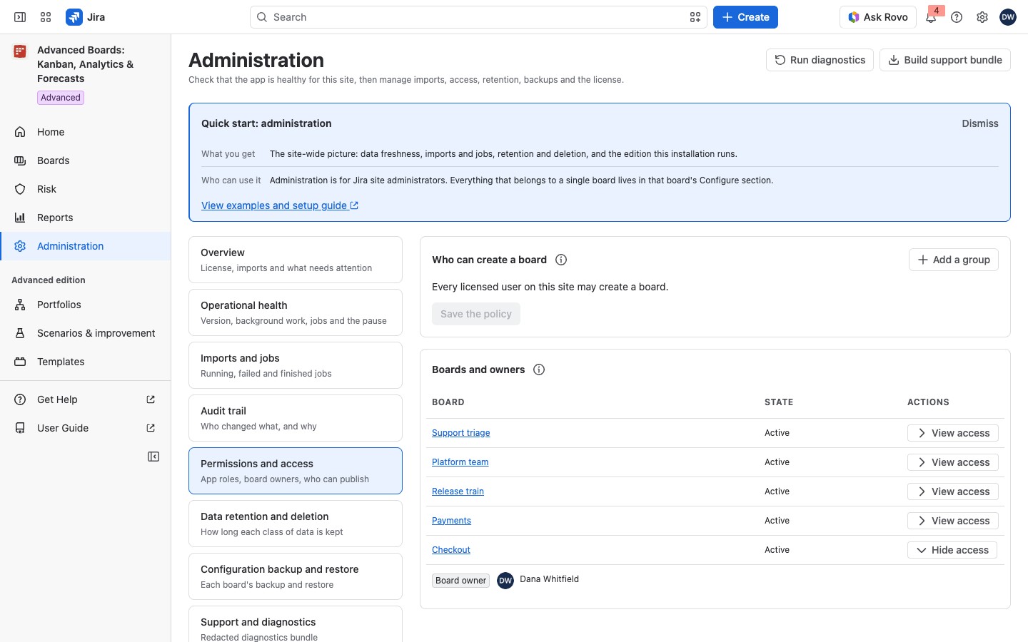Image resolution: width=1028 pixels, height=642 pixels.
Task: Expand View access for Support triage
Action: tap(953, 433)
